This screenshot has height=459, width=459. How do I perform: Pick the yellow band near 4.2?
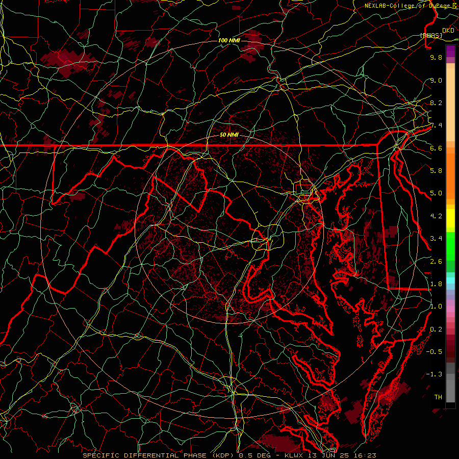[450, 218]
